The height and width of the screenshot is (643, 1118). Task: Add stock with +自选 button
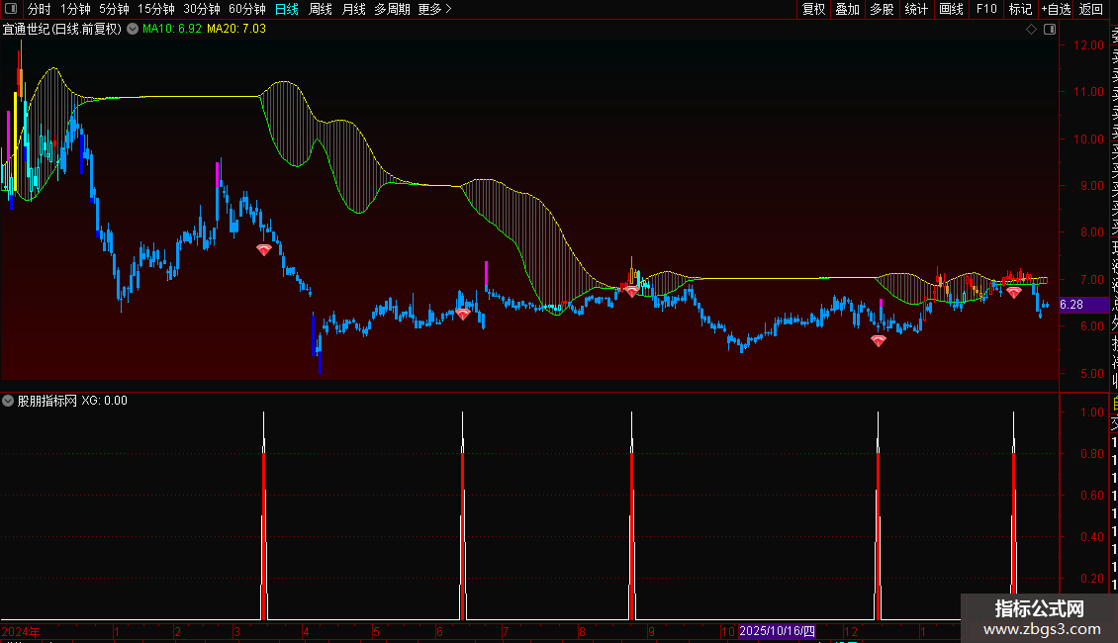pyautogui.click(x=1056, y=9)
